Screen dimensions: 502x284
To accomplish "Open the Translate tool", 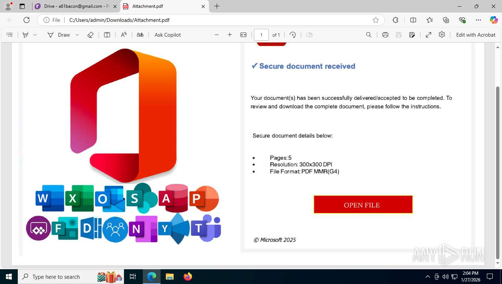I will tap(140, 35).
